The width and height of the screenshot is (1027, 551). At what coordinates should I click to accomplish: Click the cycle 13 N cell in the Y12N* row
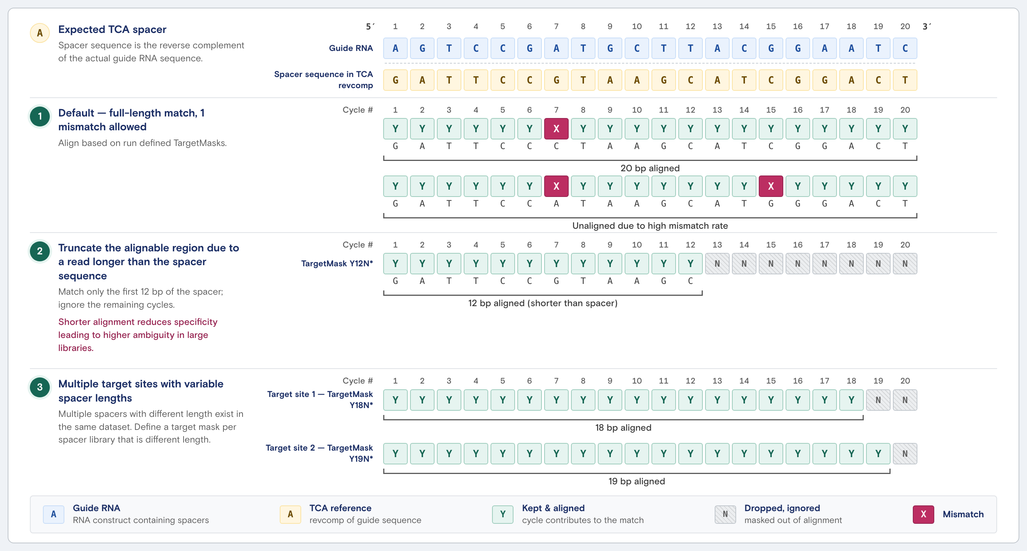717,264
